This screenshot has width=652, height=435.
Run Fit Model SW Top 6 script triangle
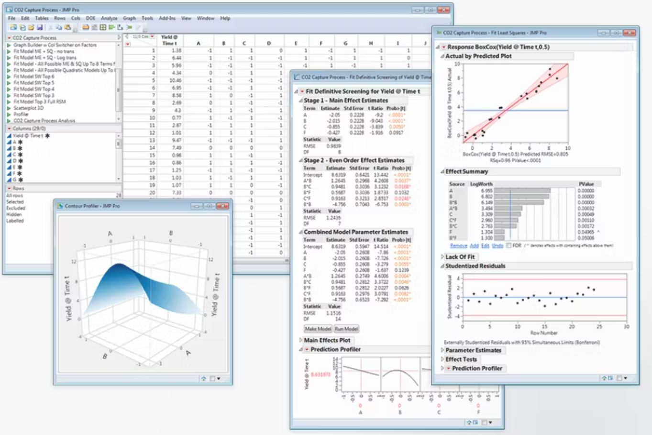click(9, 77)
